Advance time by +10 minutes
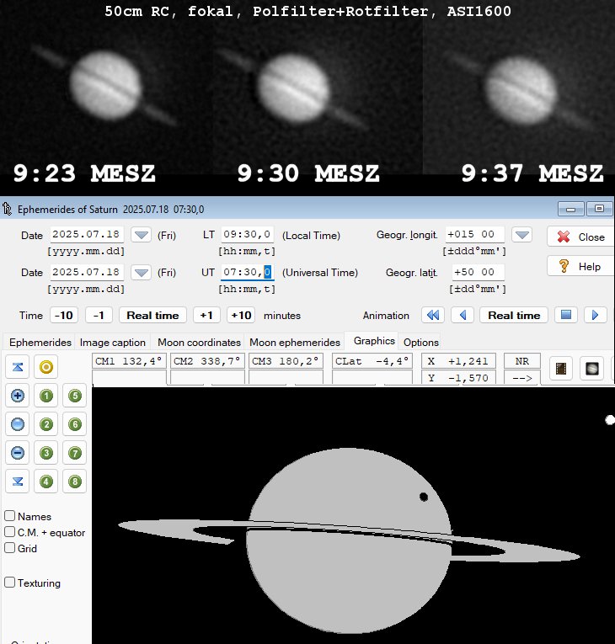Viewport: 615px width, 644px height. tap(241, 315)
